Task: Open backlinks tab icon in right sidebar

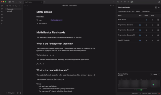Action: point(118,2)
